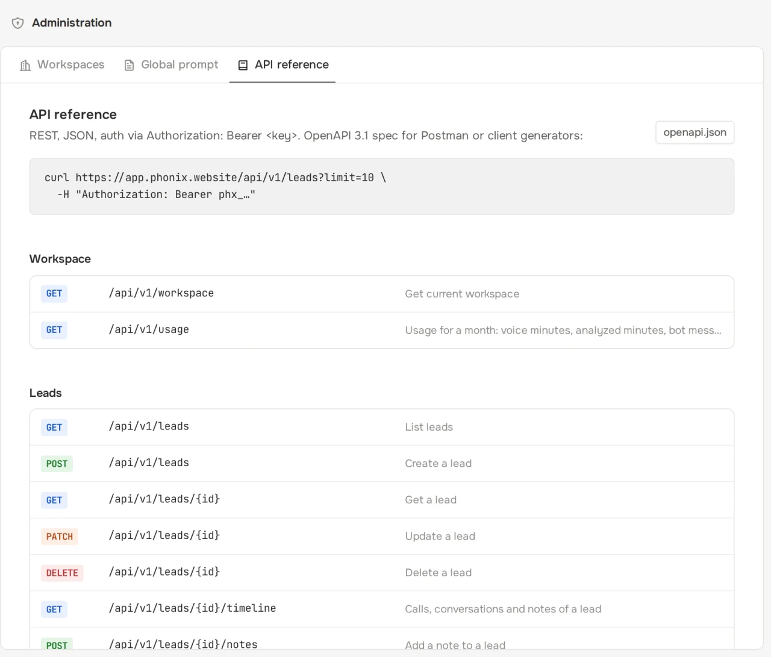Click the curl example code block
Viewport: 771px width, 657px height.
click(x=382, y=186)
